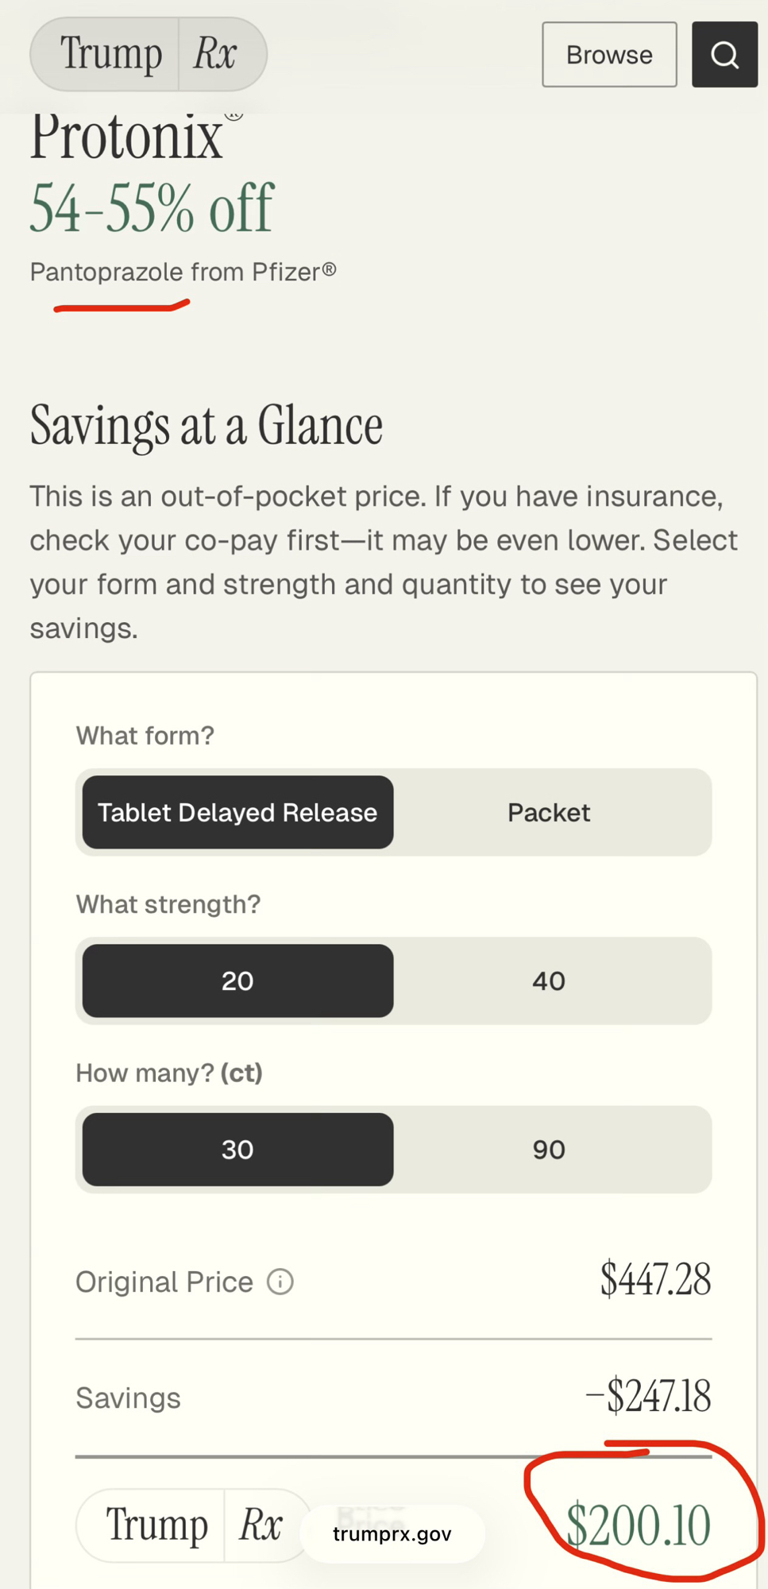
Task: Click the $447.28 original price value
Action: (655, 1280)
